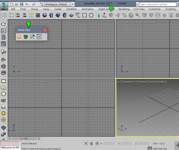Screen dimensions: 179x150
Task: Toggle the Selection Lock padlock
Action: point(91,143)
